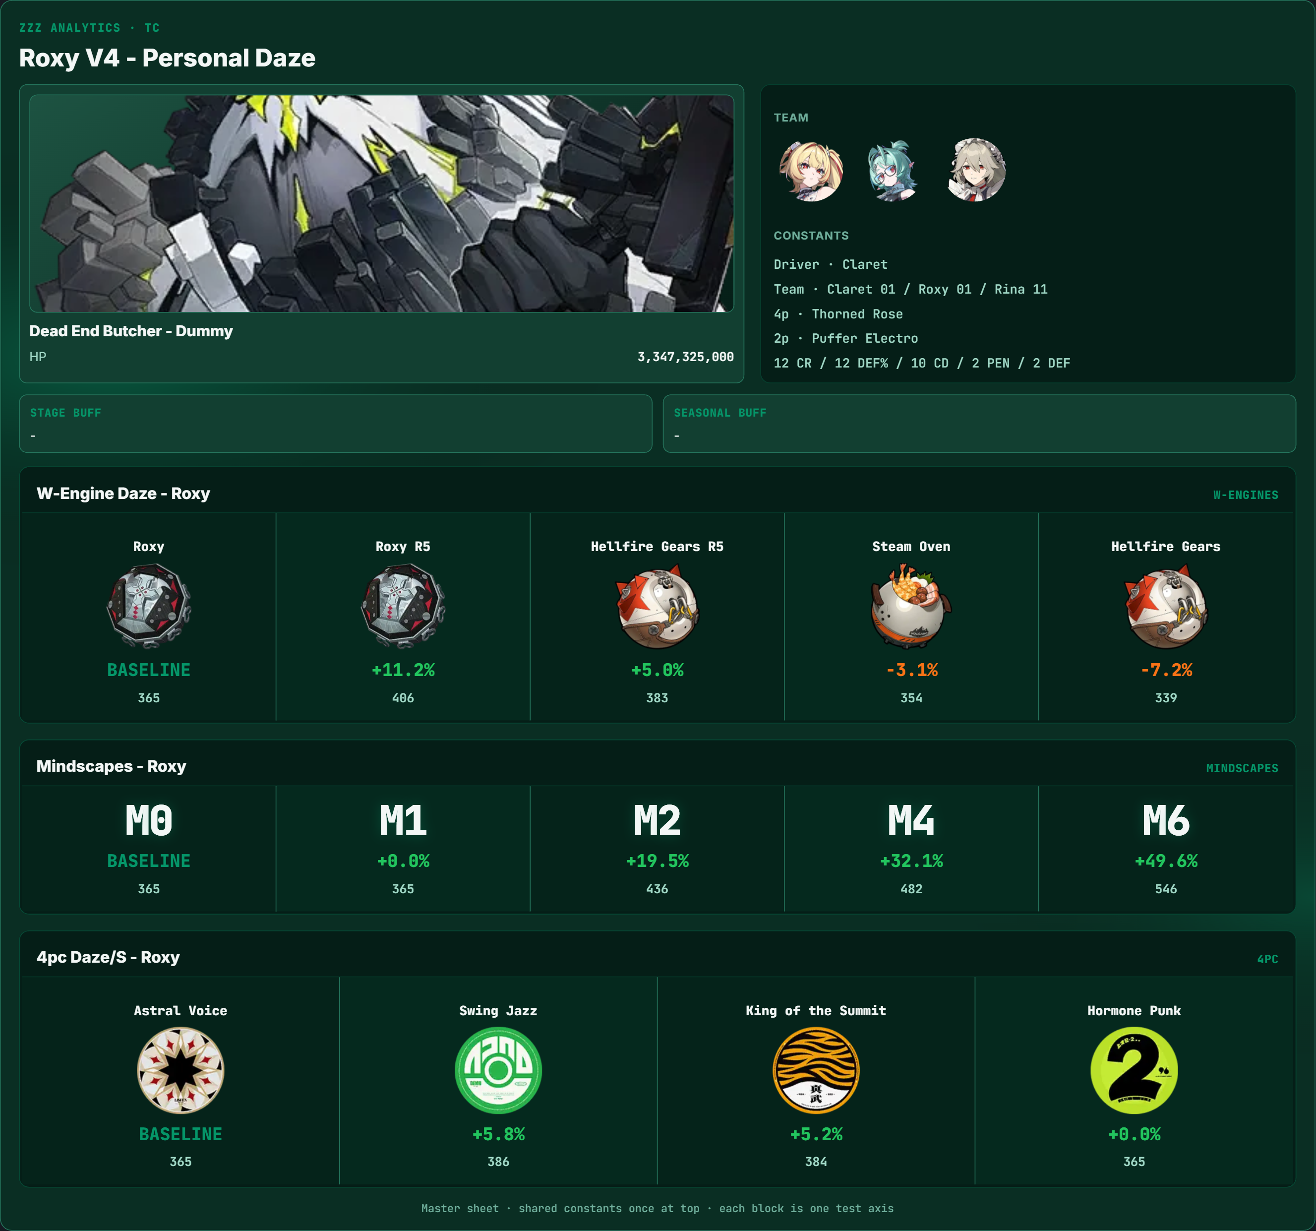Click the +19.5% value under M2
This screenshot has height=1231, width=1316.
tap(658, 861)
